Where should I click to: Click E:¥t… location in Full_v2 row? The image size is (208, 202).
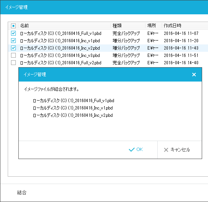(x=153, y=62)
